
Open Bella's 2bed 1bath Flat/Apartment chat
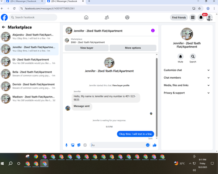click(x=29, y=74)
